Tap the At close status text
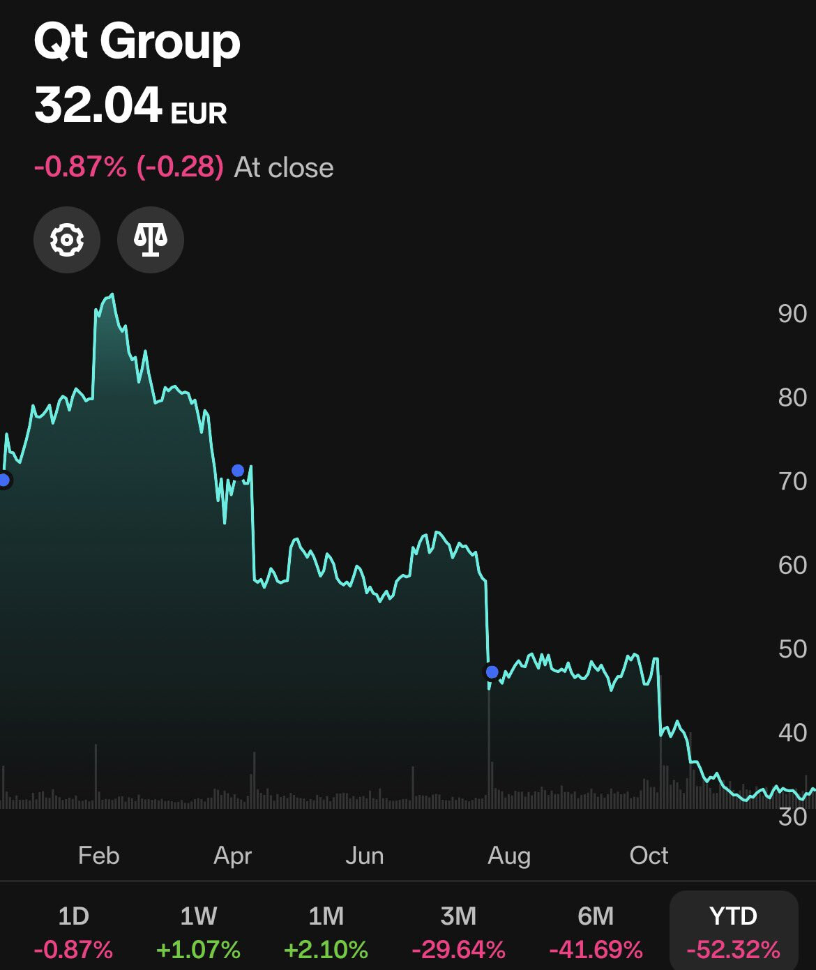Screen dimensions: 816x970 (x=284, y=167)
